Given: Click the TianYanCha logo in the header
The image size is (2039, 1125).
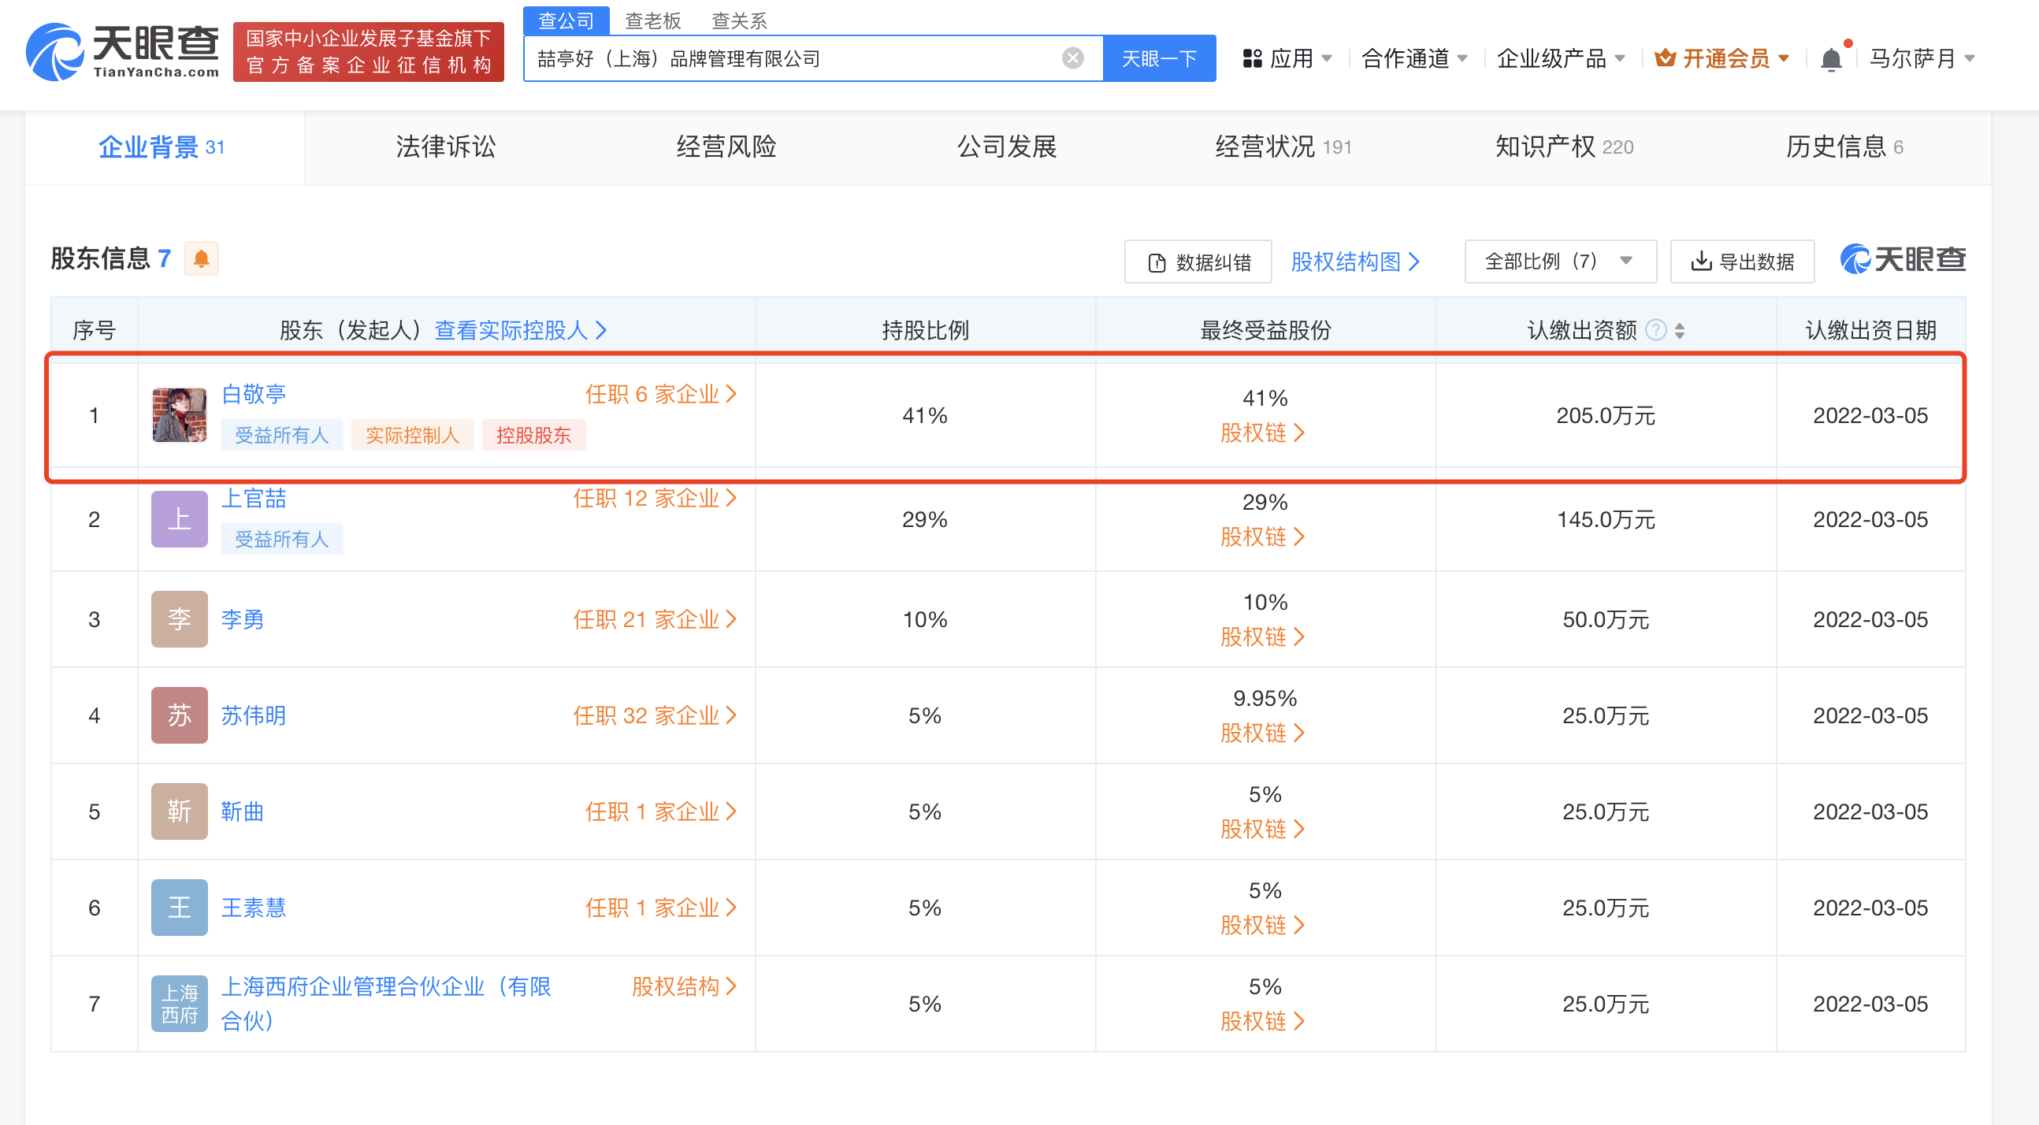Looking at the screenshot, I should click(123, 52).
